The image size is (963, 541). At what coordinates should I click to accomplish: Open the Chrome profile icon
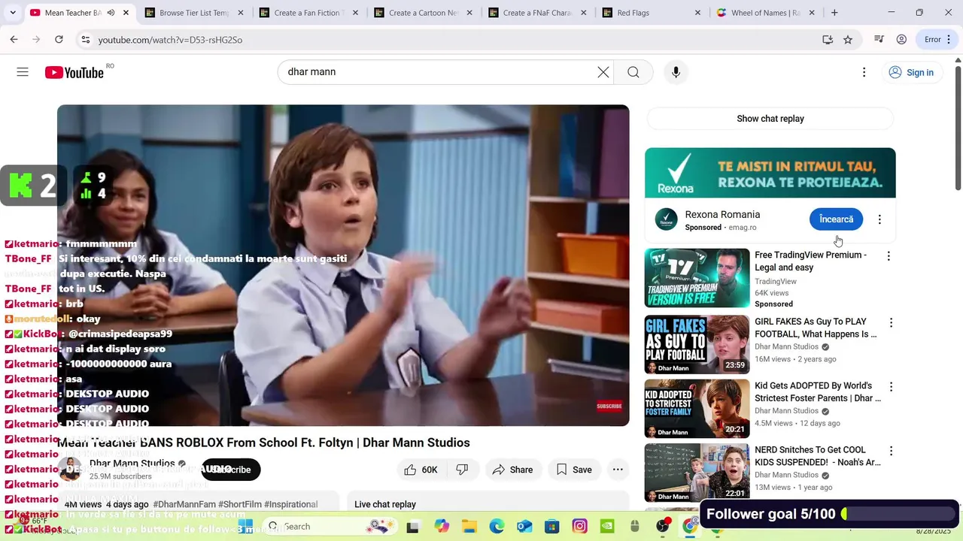pyautogui.click(x=901, y=40)
